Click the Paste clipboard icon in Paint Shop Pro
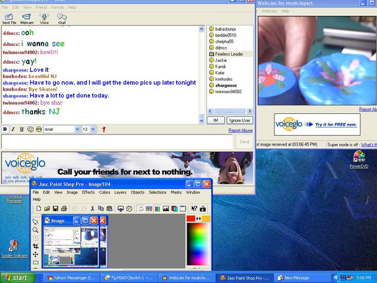The image size is (377, 283). pyautogui.click(x=110, y=208)
